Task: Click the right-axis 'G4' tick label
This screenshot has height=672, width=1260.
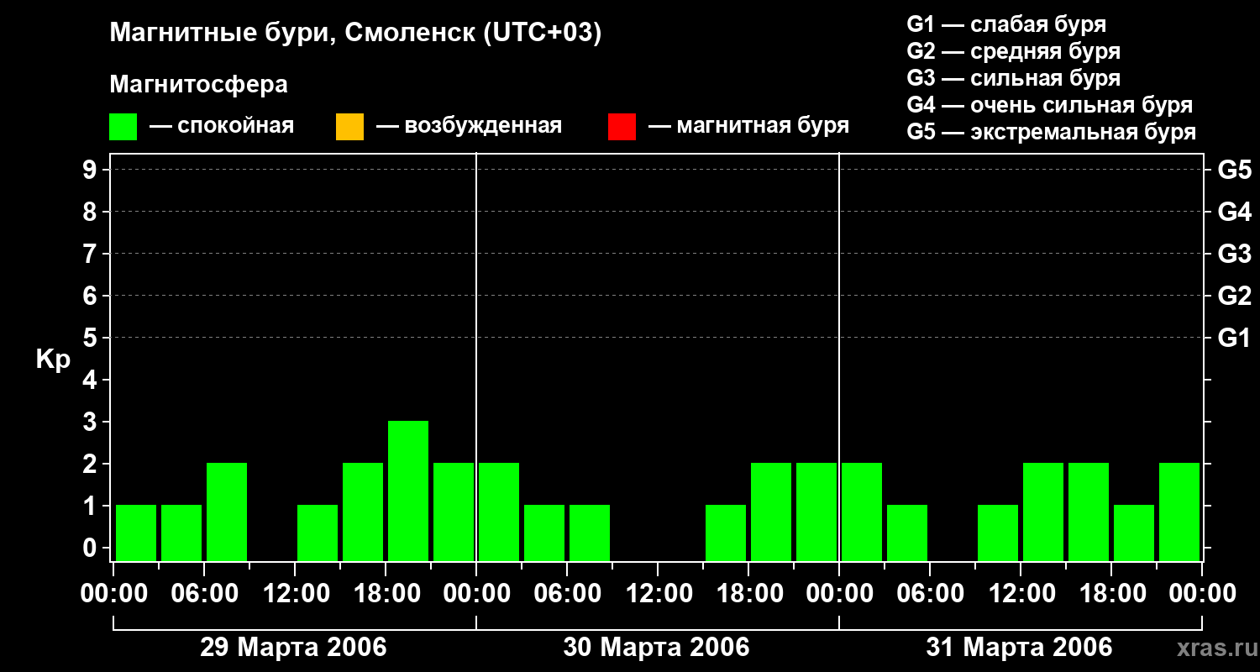Action: pyautogui.click(x=1234, y=212)
